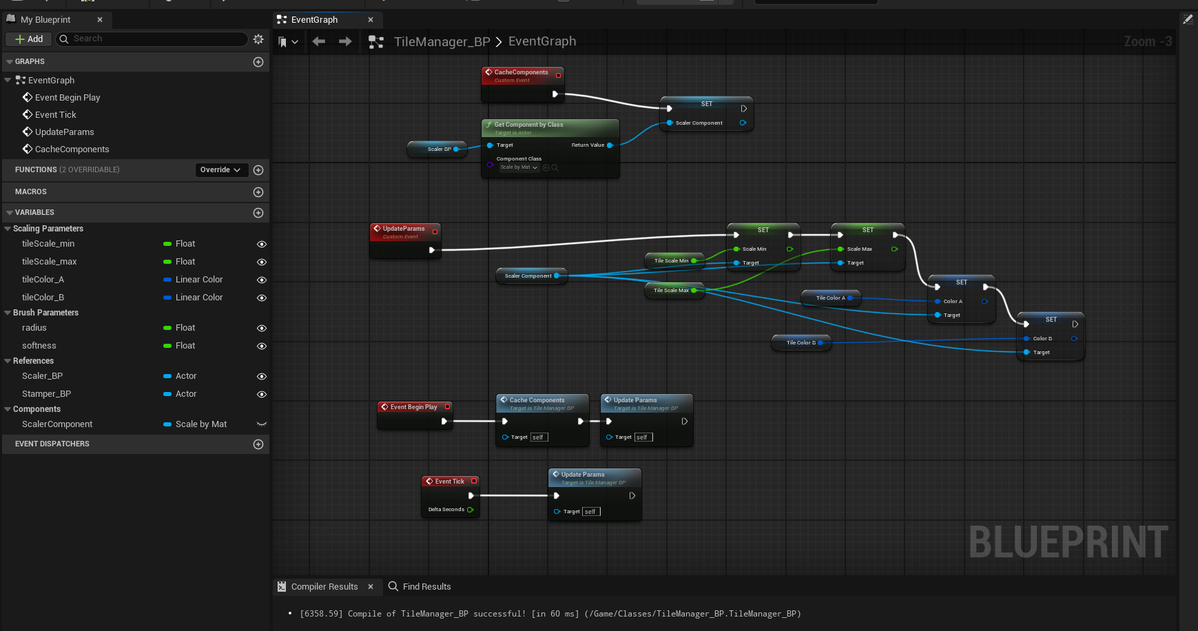Add new function with plus icon
Screen dimensions: 1198x631
(x=258, y=170)
